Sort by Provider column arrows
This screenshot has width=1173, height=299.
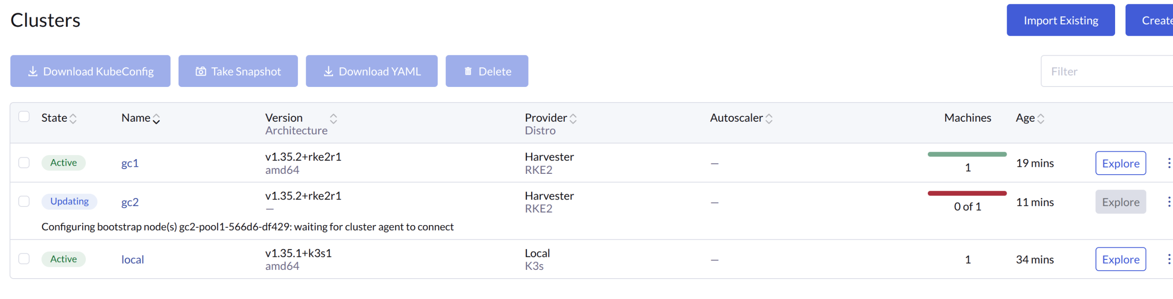tap(573, 119)
